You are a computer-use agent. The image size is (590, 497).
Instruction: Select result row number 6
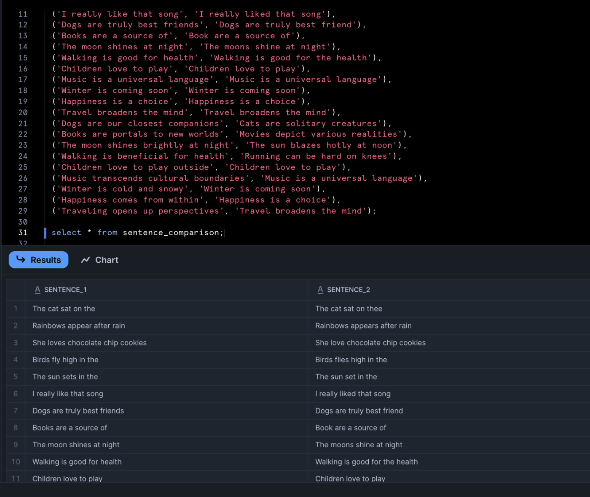tap(16, 394)
